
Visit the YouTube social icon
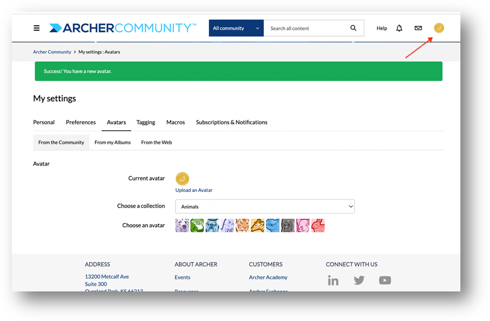pos(384,280)
